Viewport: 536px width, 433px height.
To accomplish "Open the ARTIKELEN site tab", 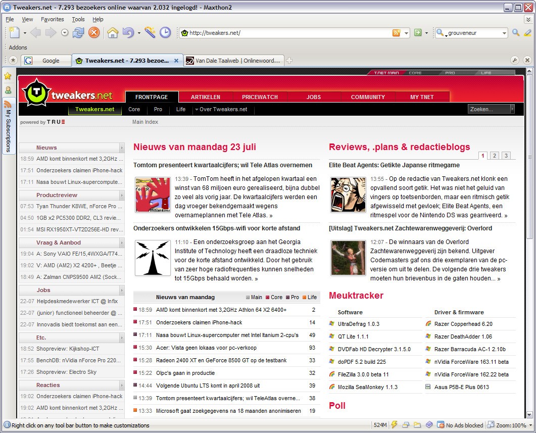I will coord(206,97).
